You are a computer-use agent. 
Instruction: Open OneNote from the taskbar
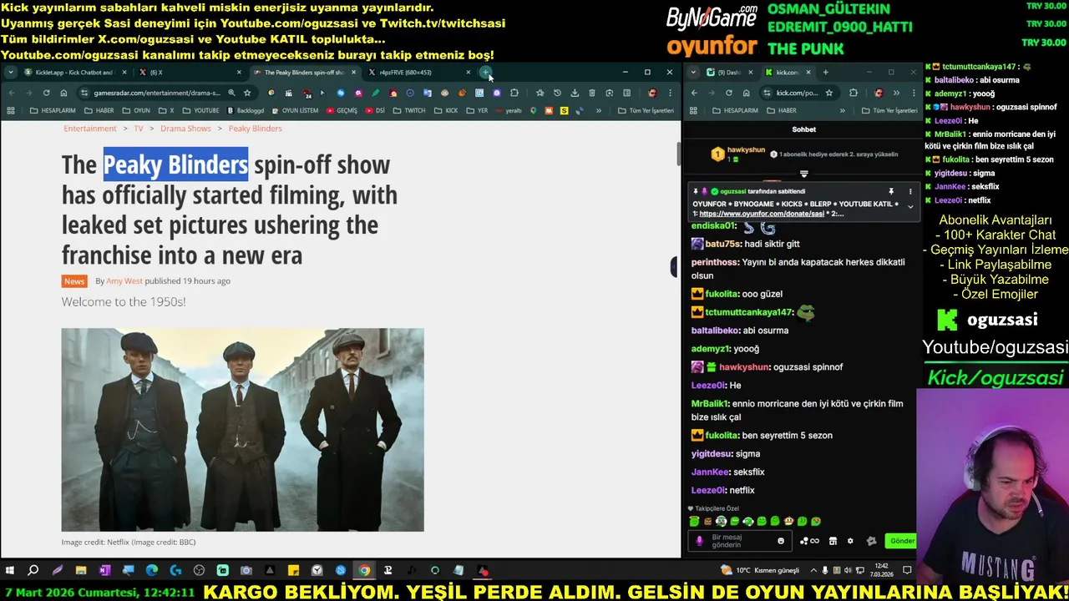[x=104, y=571]
